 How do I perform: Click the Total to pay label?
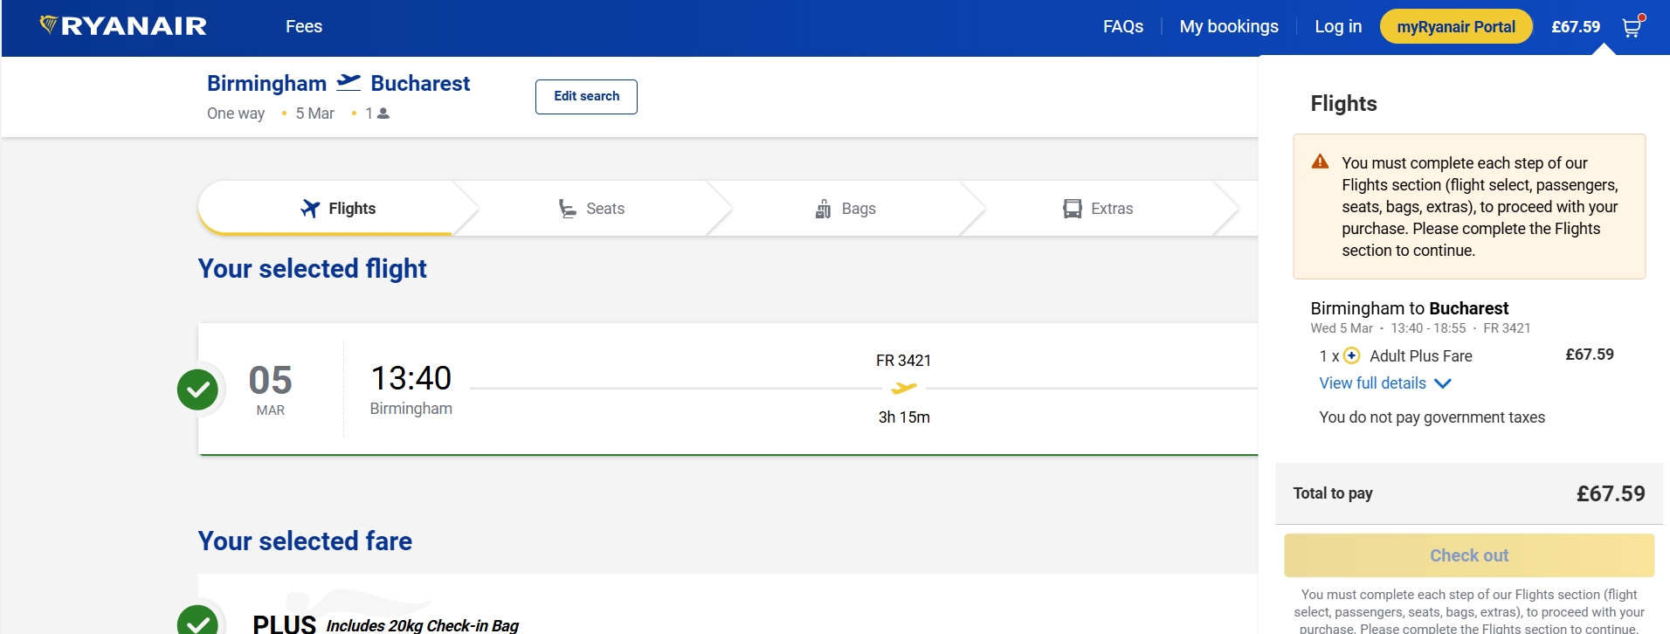[x=1333, y=493]
